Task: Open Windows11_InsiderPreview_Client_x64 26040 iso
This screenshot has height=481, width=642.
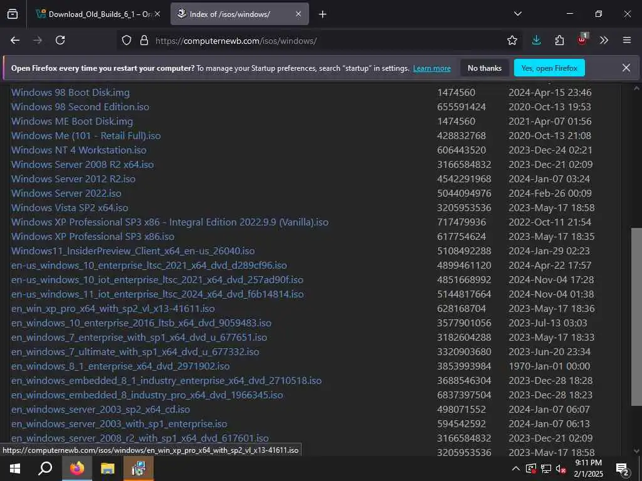Action: coord(133,251)
